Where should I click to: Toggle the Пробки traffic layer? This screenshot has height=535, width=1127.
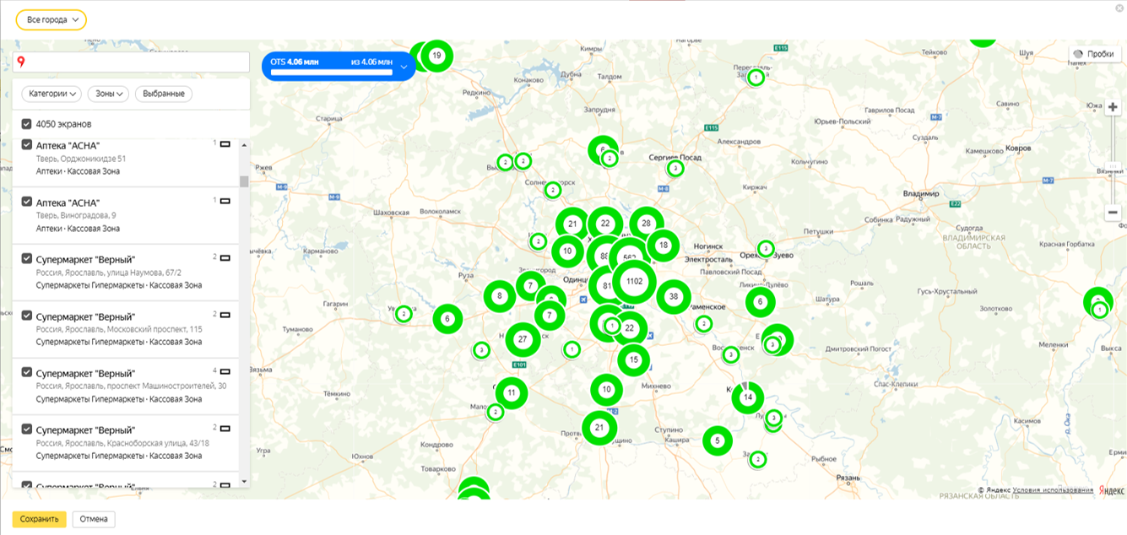click(1093, 53)
